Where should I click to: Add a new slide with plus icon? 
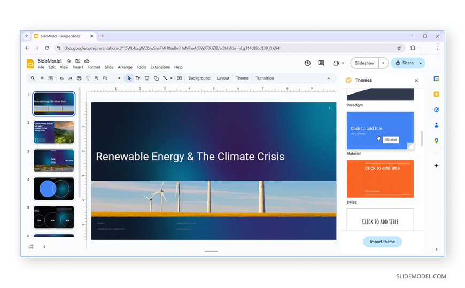click(42, 79)
